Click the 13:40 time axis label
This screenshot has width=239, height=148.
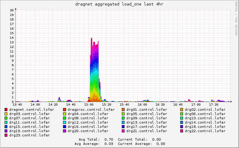pos(17,105)
